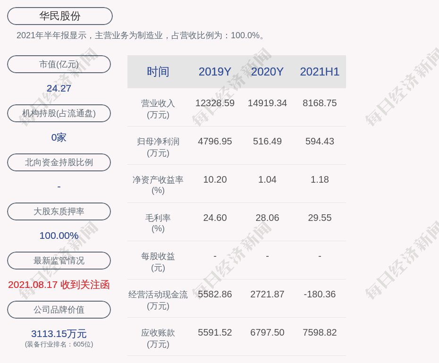Screen dimensions: 439x363
Task: Select the 北向资金持股比例 pill
Action: (x=59, y=162)
